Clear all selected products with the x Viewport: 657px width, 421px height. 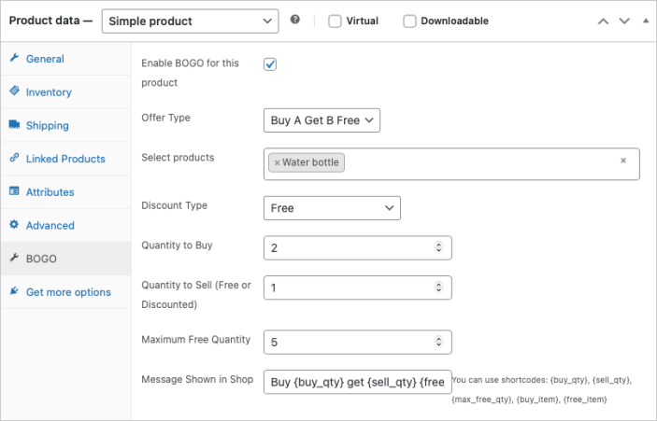(x=623, y=161)
